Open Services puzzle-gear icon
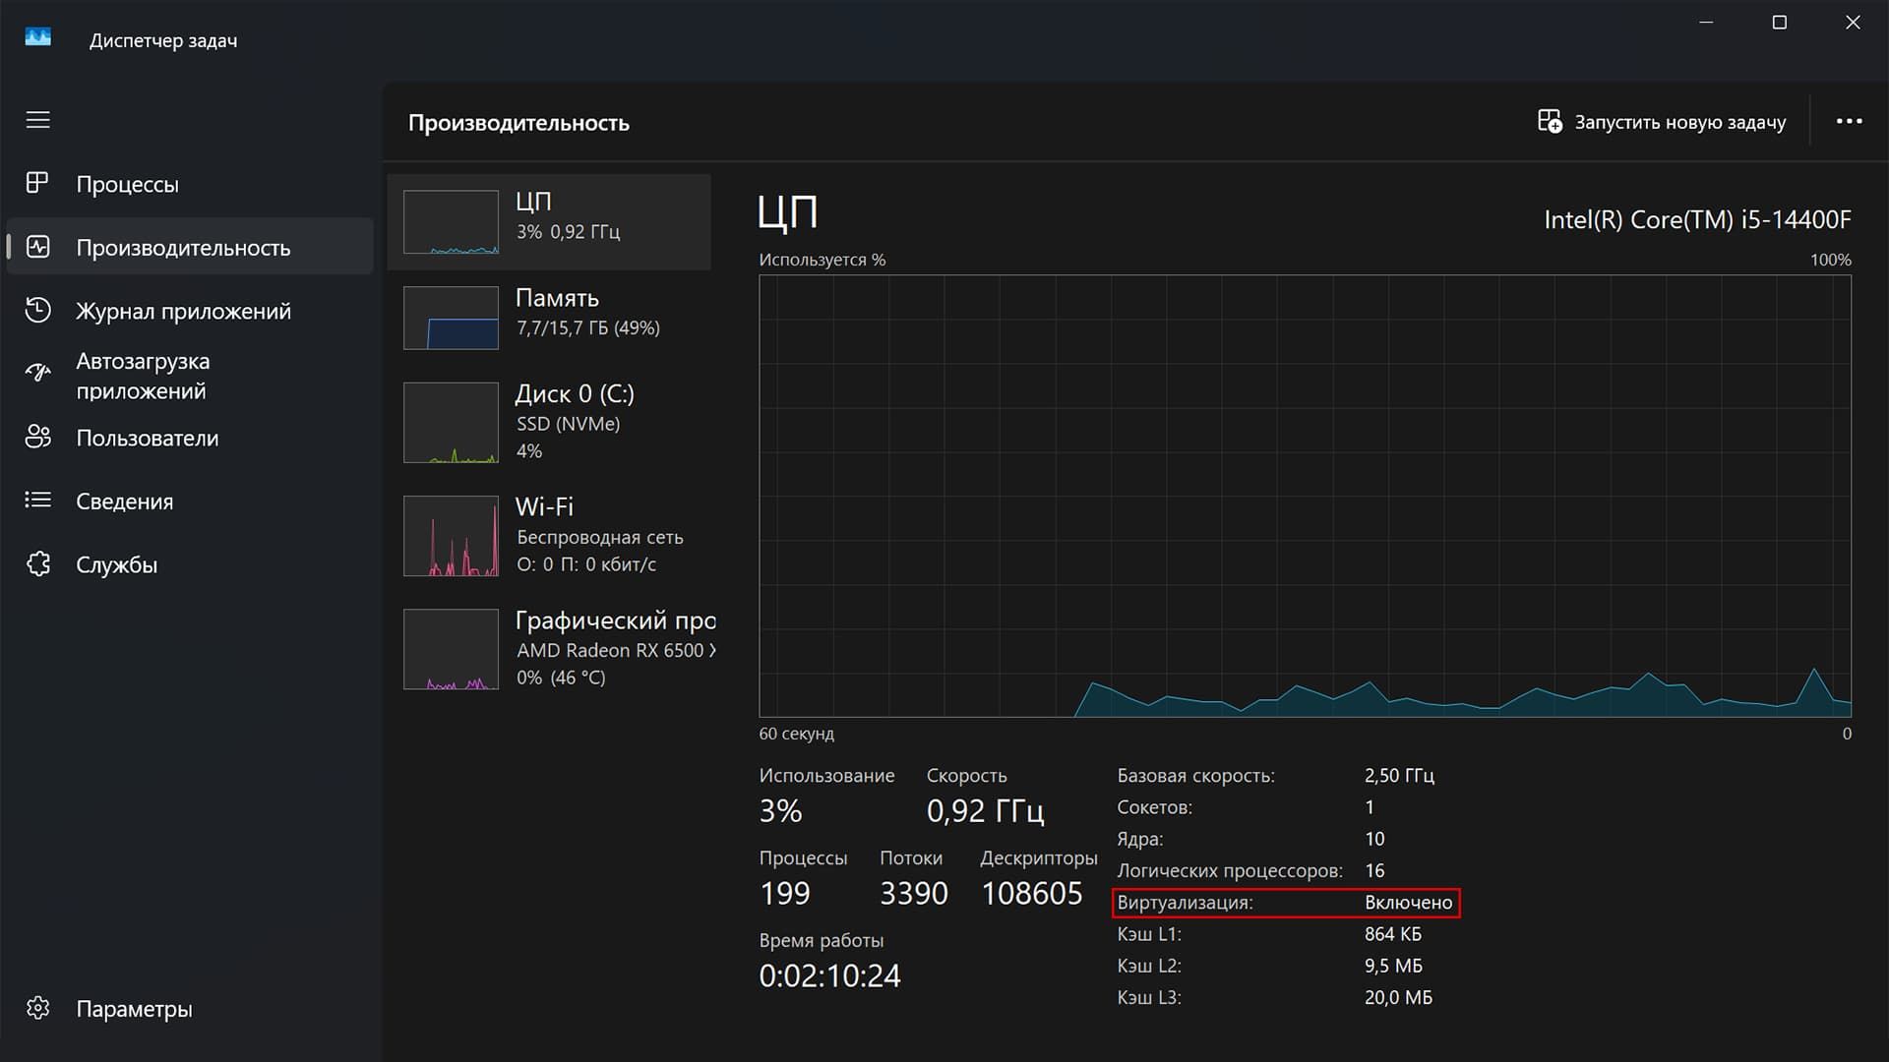The width and height of the screenshot is (1889, 1062). tap(37, 564)
